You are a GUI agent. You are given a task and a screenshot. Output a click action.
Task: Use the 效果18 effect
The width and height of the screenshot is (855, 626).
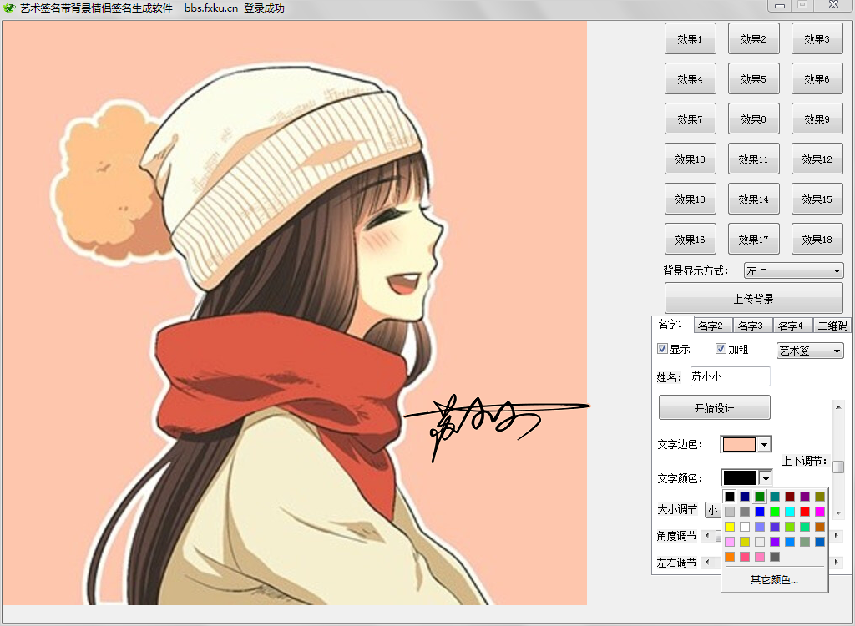coord(817,239)
